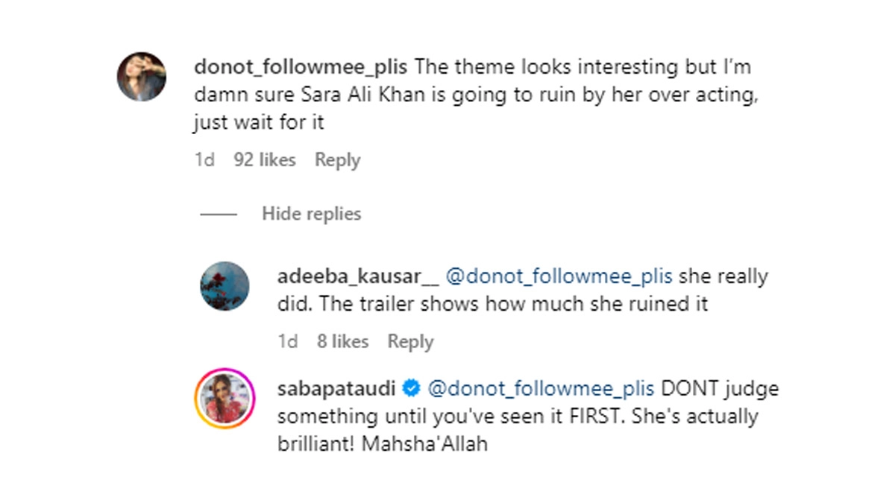Open donot_followmee_plis profile picture

(142, 77)
